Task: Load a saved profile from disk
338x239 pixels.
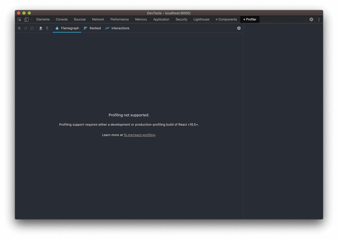Action: coord(40,28)
